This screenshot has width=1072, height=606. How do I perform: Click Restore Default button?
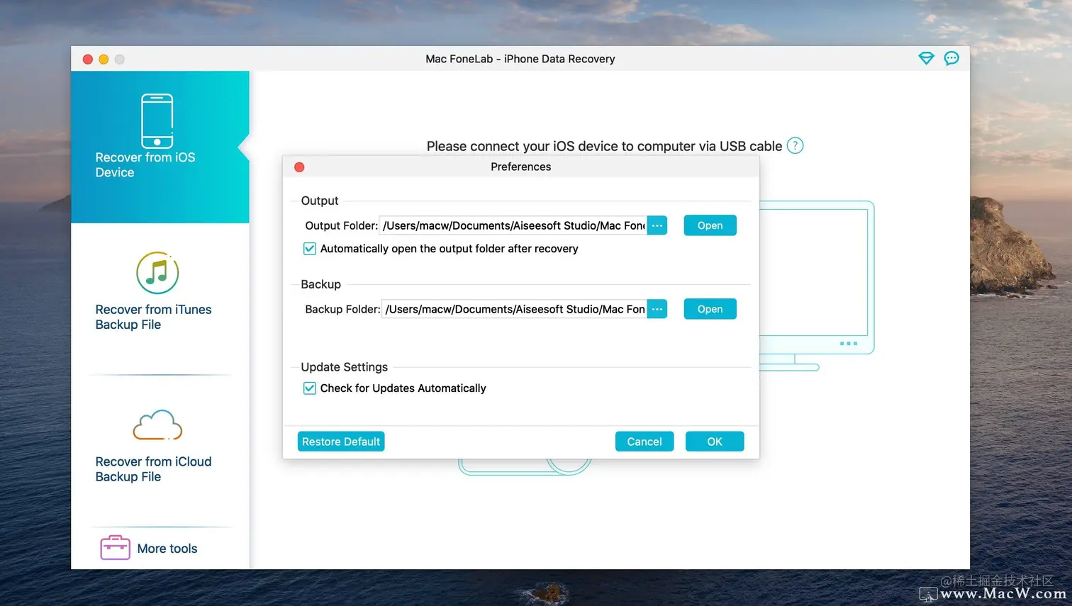click(x=341, y=442)
